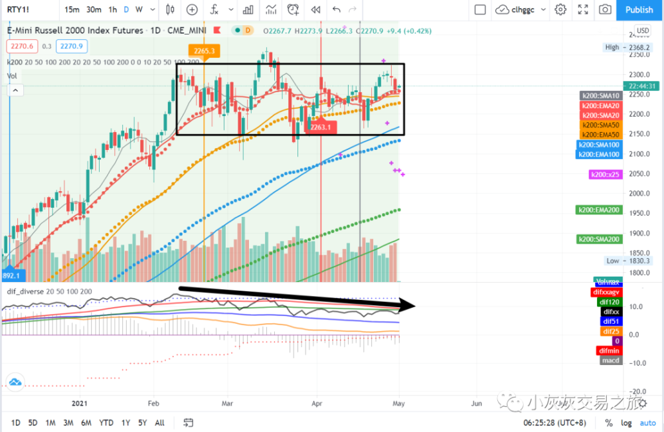Image resolution: width=664 pixels, height=432 pixels.
Task: Click the blue 2270.9 buy price box
Action: click(72, 46)
